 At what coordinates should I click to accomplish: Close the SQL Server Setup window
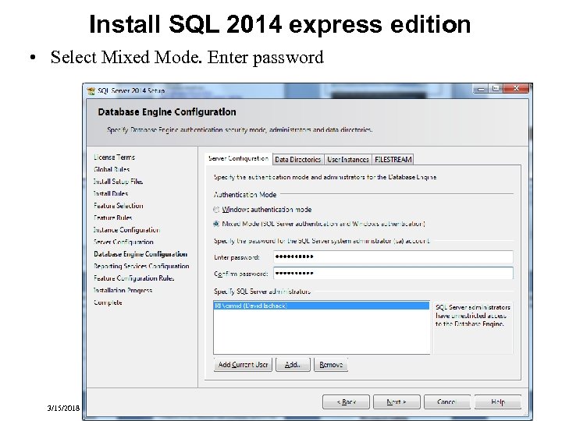[516, 89]
